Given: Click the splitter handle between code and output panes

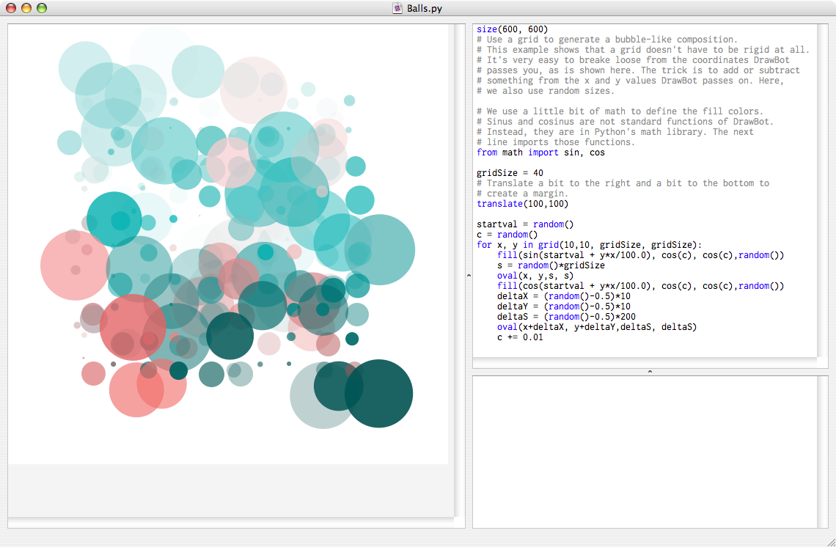Looking at the screenshot, I should [650, 372].
